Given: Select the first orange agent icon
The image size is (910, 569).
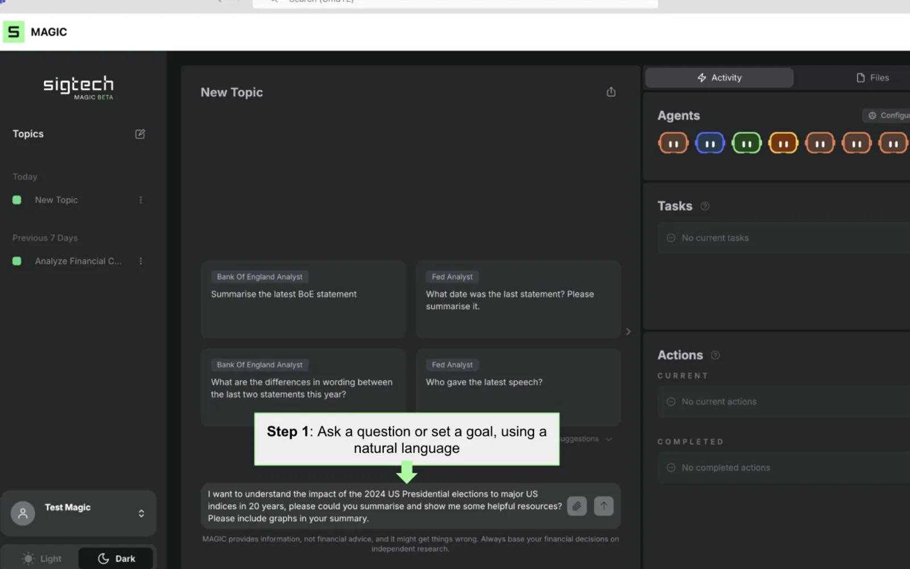Looking at the screenshot, I should click(673, 143).
